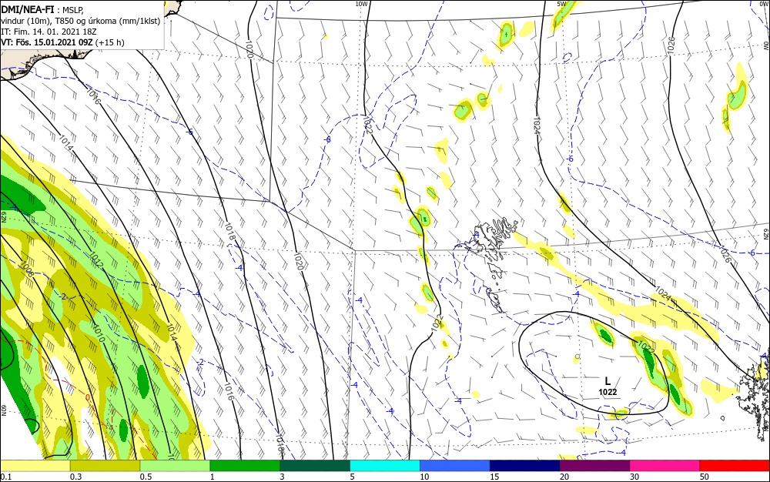Click the "1022" value under the L marker
Image resolution: width=770 pixels, height=482 pixels.
coord(608,392)
